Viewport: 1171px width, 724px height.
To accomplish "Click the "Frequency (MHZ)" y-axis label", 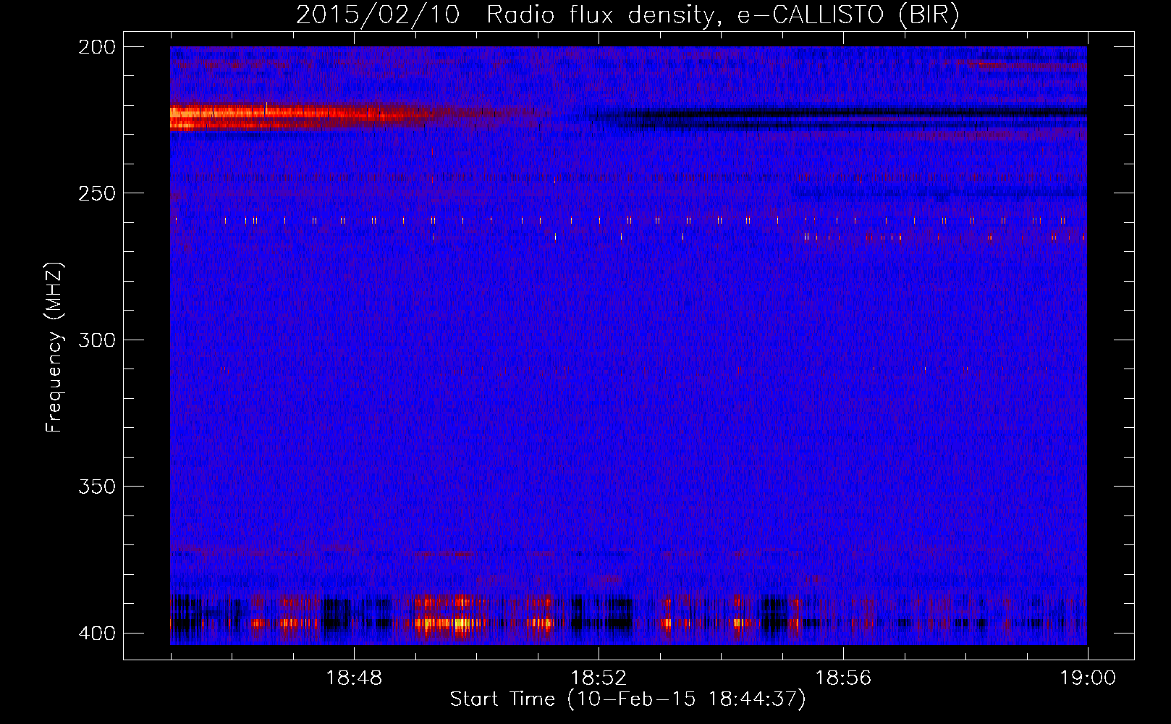I will pos(54,348).
